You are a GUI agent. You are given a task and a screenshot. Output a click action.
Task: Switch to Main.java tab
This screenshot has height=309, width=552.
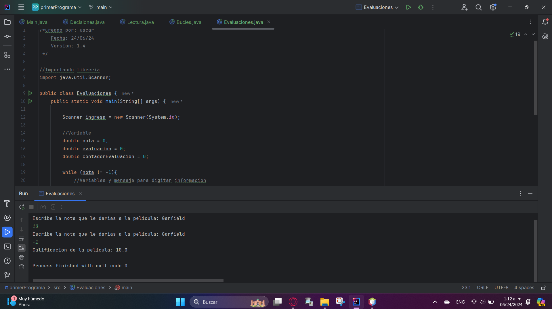pos(33,22)
